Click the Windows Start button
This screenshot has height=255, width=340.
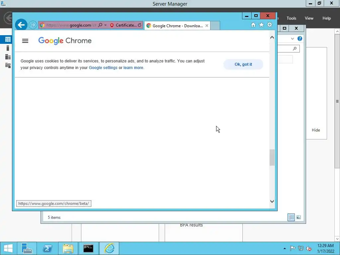click(8, 248)
